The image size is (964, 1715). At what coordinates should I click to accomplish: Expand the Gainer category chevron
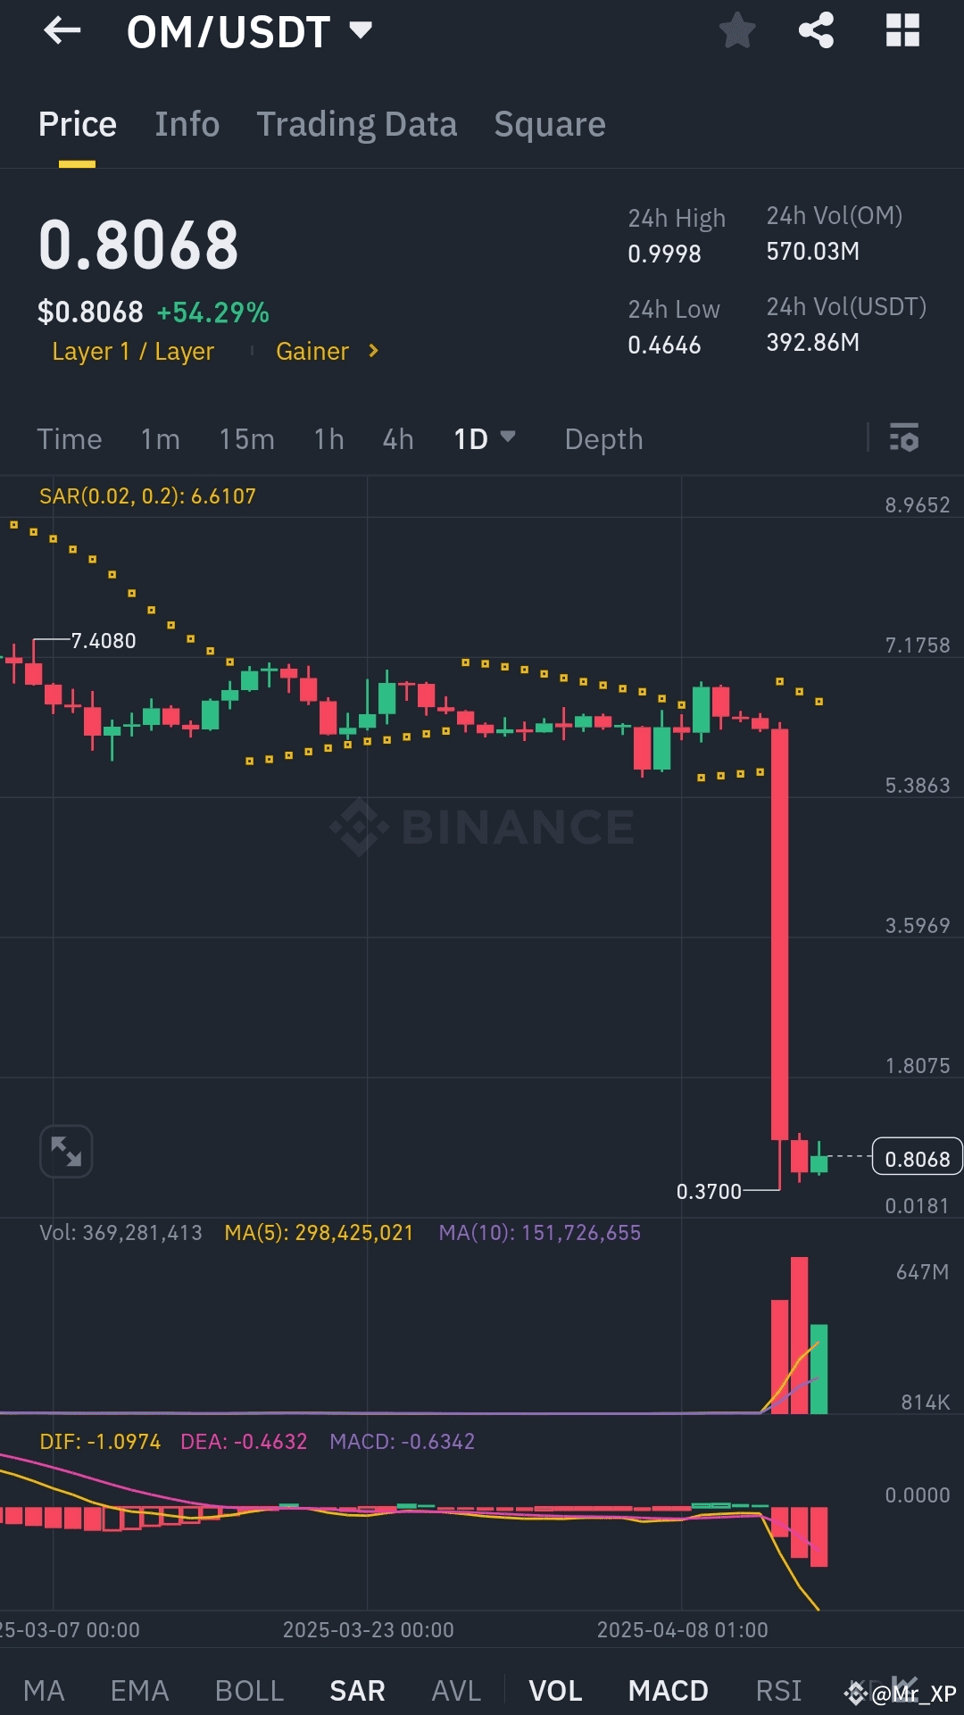coord(372,351)
